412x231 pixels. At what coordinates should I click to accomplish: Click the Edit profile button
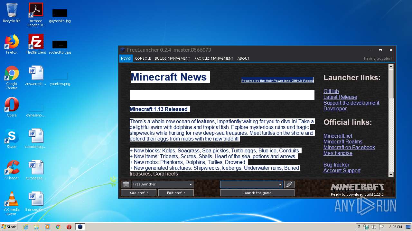tap(176, 193)
